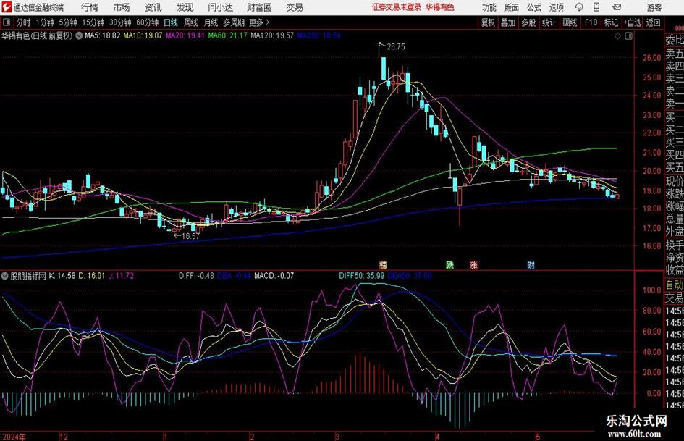Viewport: 684px width, 441px height.
Task: Open the 发现 menu
Action: (x=185, y=7)
